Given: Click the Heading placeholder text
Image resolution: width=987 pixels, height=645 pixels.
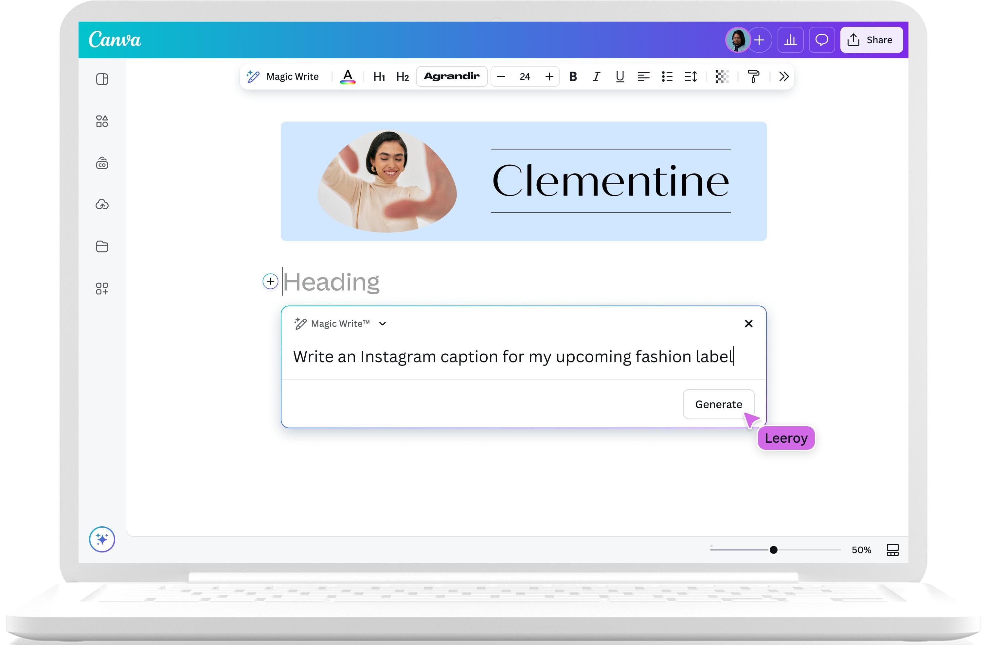Looking at the screenshot, I should [332, 282].
